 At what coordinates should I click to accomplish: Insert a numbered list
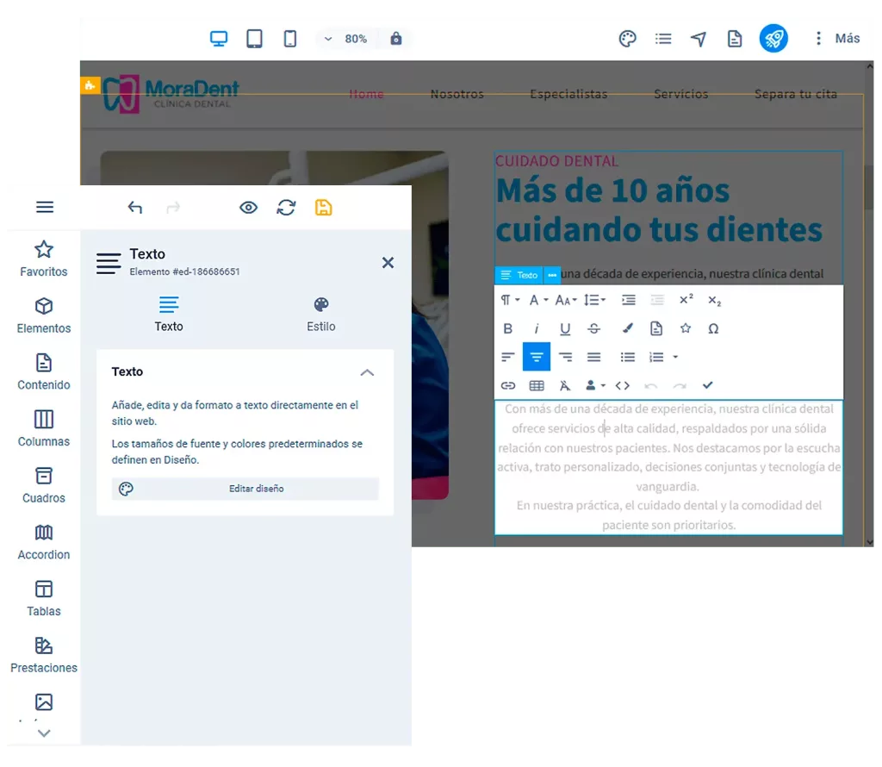(x=656, y=357)
